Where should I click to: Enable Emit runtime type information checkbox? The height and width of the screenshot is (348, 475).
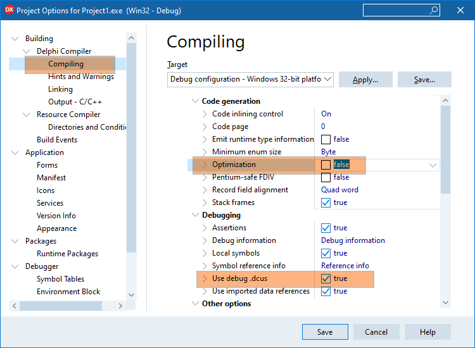(326, 139)
